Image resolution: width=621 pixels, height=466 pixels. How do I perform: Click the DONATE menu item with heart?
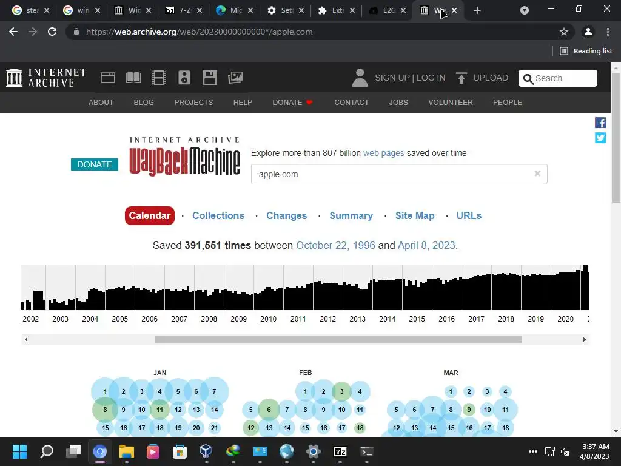[x=293, y=102]
